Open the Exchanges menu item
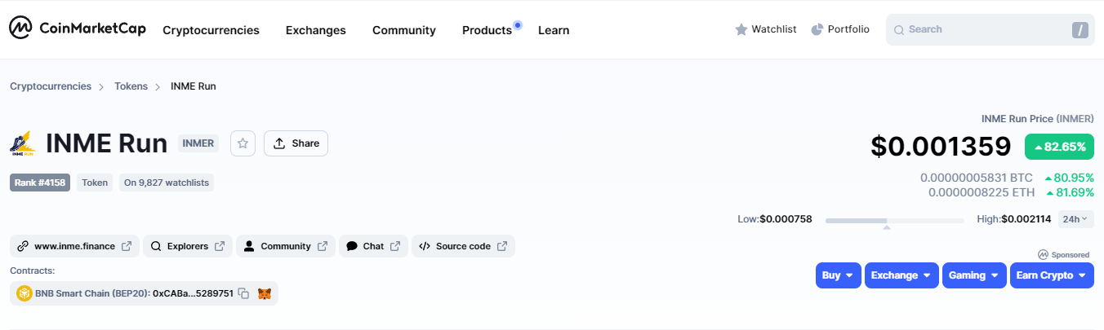 coord(315,30)
